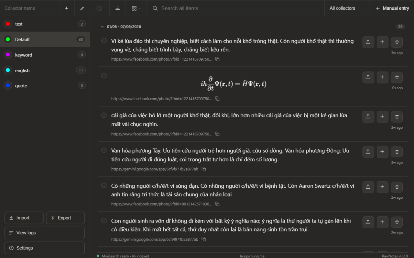414x258 pixels.
Task: Click the cyan color dot of english
Action: (8, 70)
